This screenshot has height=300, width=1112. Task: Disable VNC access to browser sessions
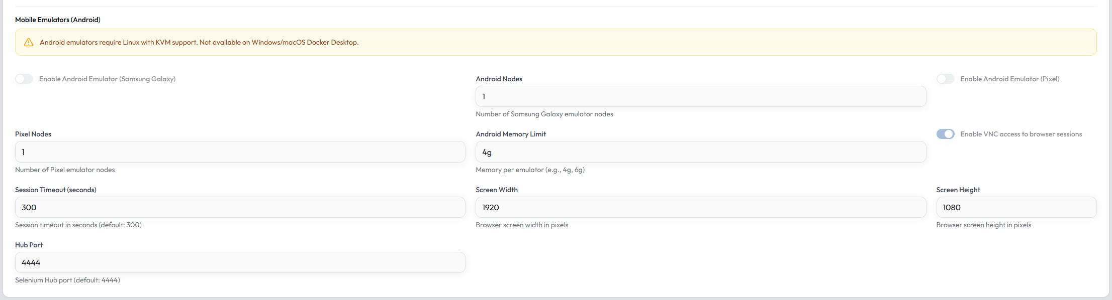[945, 134]
